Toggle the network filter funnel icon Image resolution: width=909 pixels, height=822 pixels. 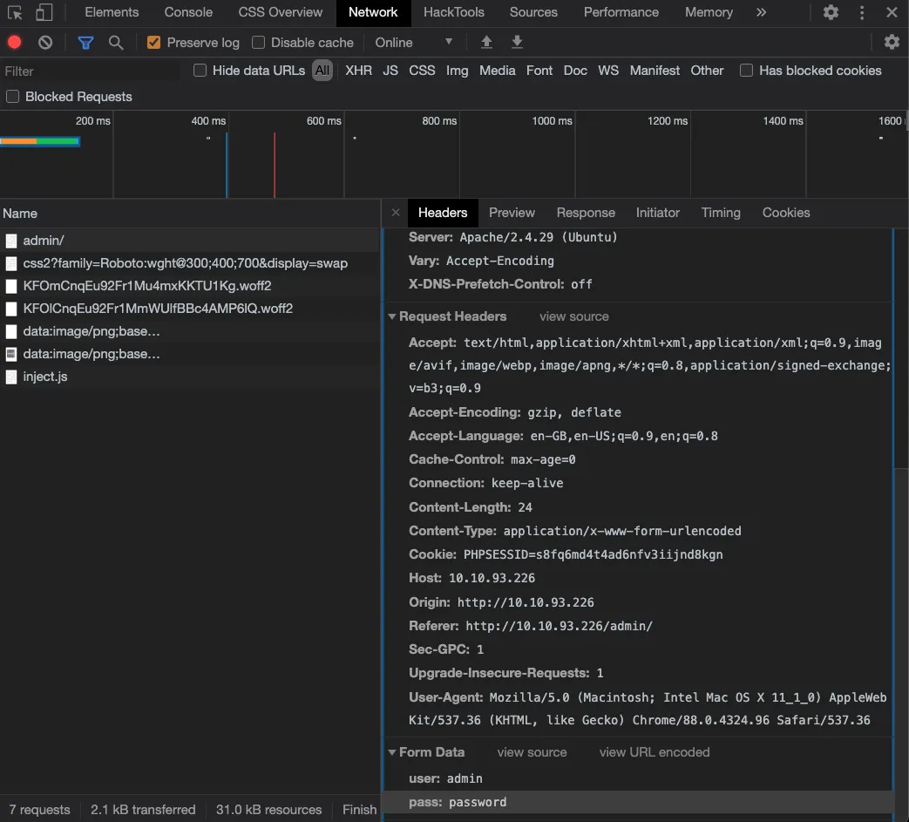(x=85, y=42)
